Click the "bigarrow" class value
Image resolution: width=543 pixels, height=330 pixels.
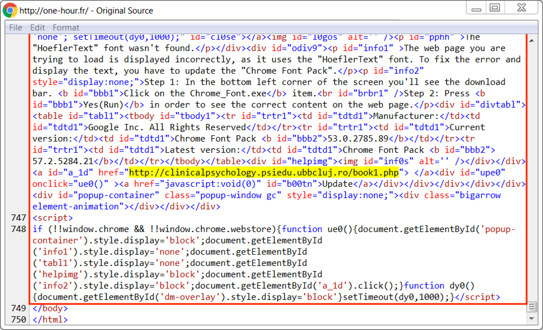(480, 195)
